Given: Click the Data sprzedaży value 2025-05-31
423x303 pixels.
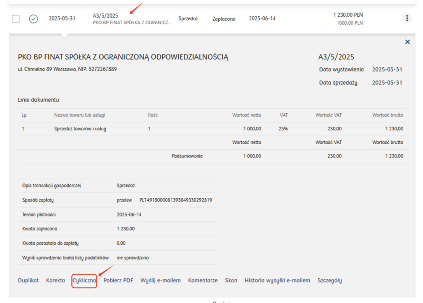Looking at the screenshot, I should (387, 83).
